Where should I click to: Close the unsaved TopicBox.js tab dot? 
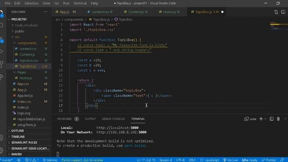[222, 12]
